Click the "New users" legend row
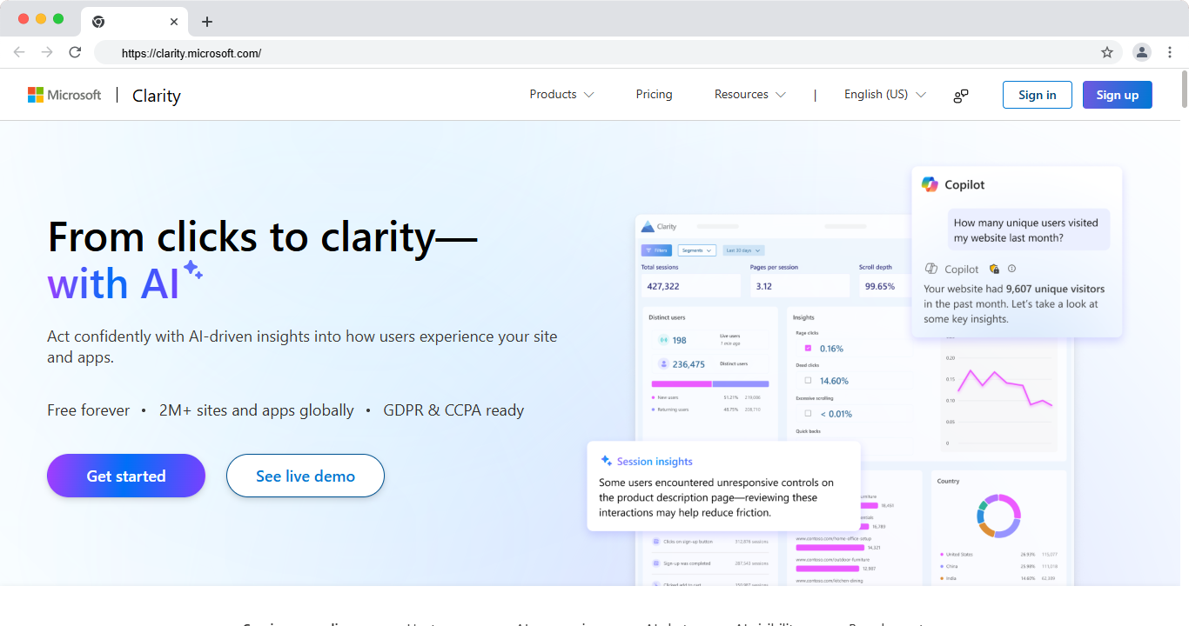 [x=706, y=397]
